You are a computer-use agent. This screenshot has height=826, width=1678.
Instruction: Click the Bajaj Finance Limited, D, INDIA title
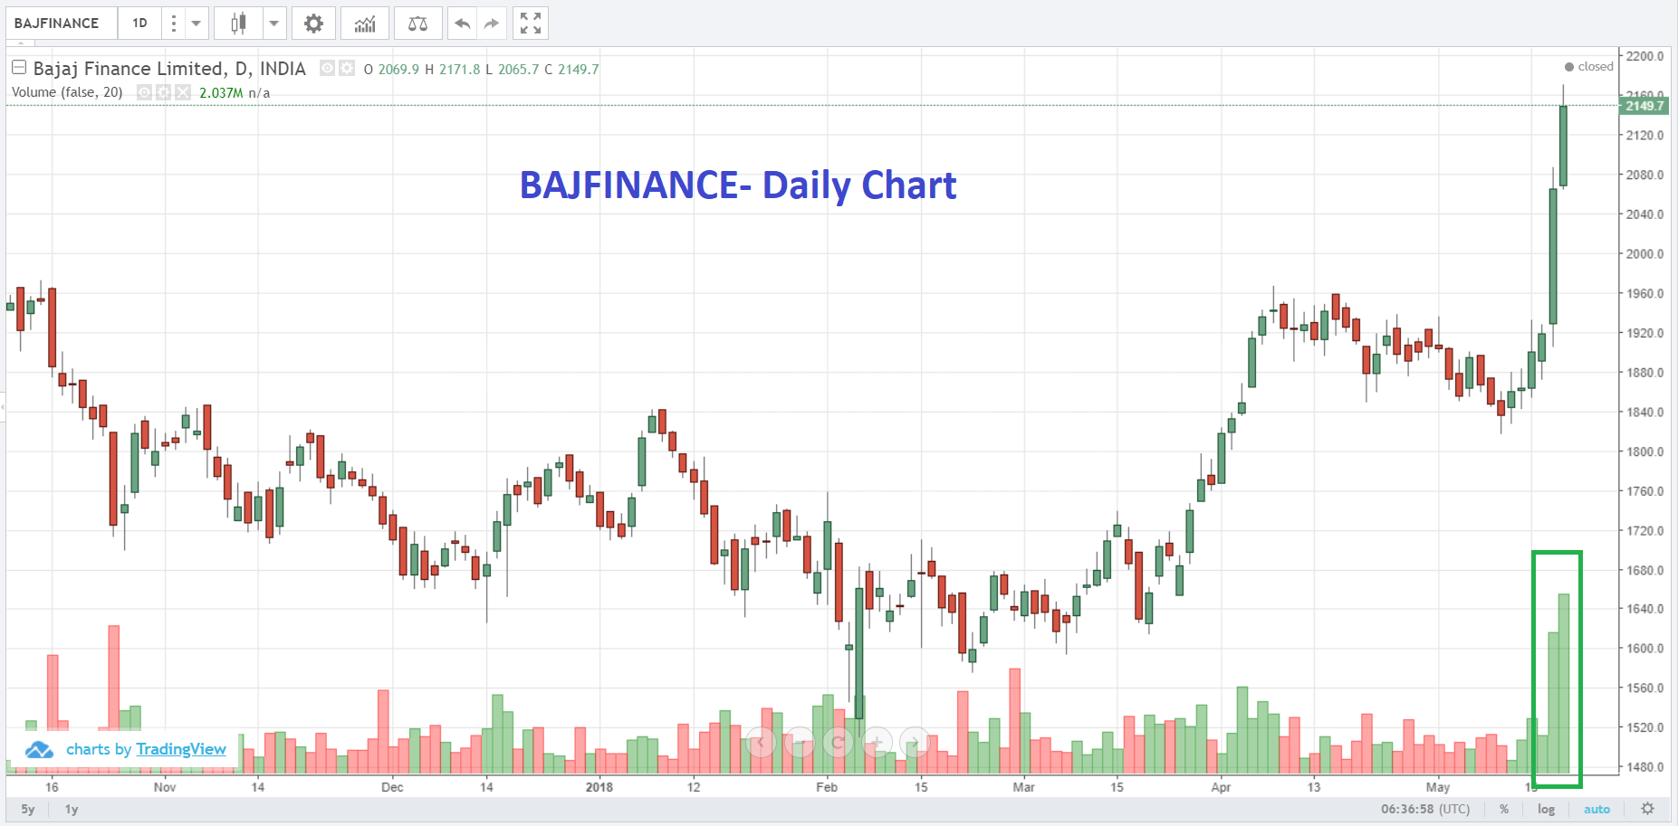click(x=169, y=69)
